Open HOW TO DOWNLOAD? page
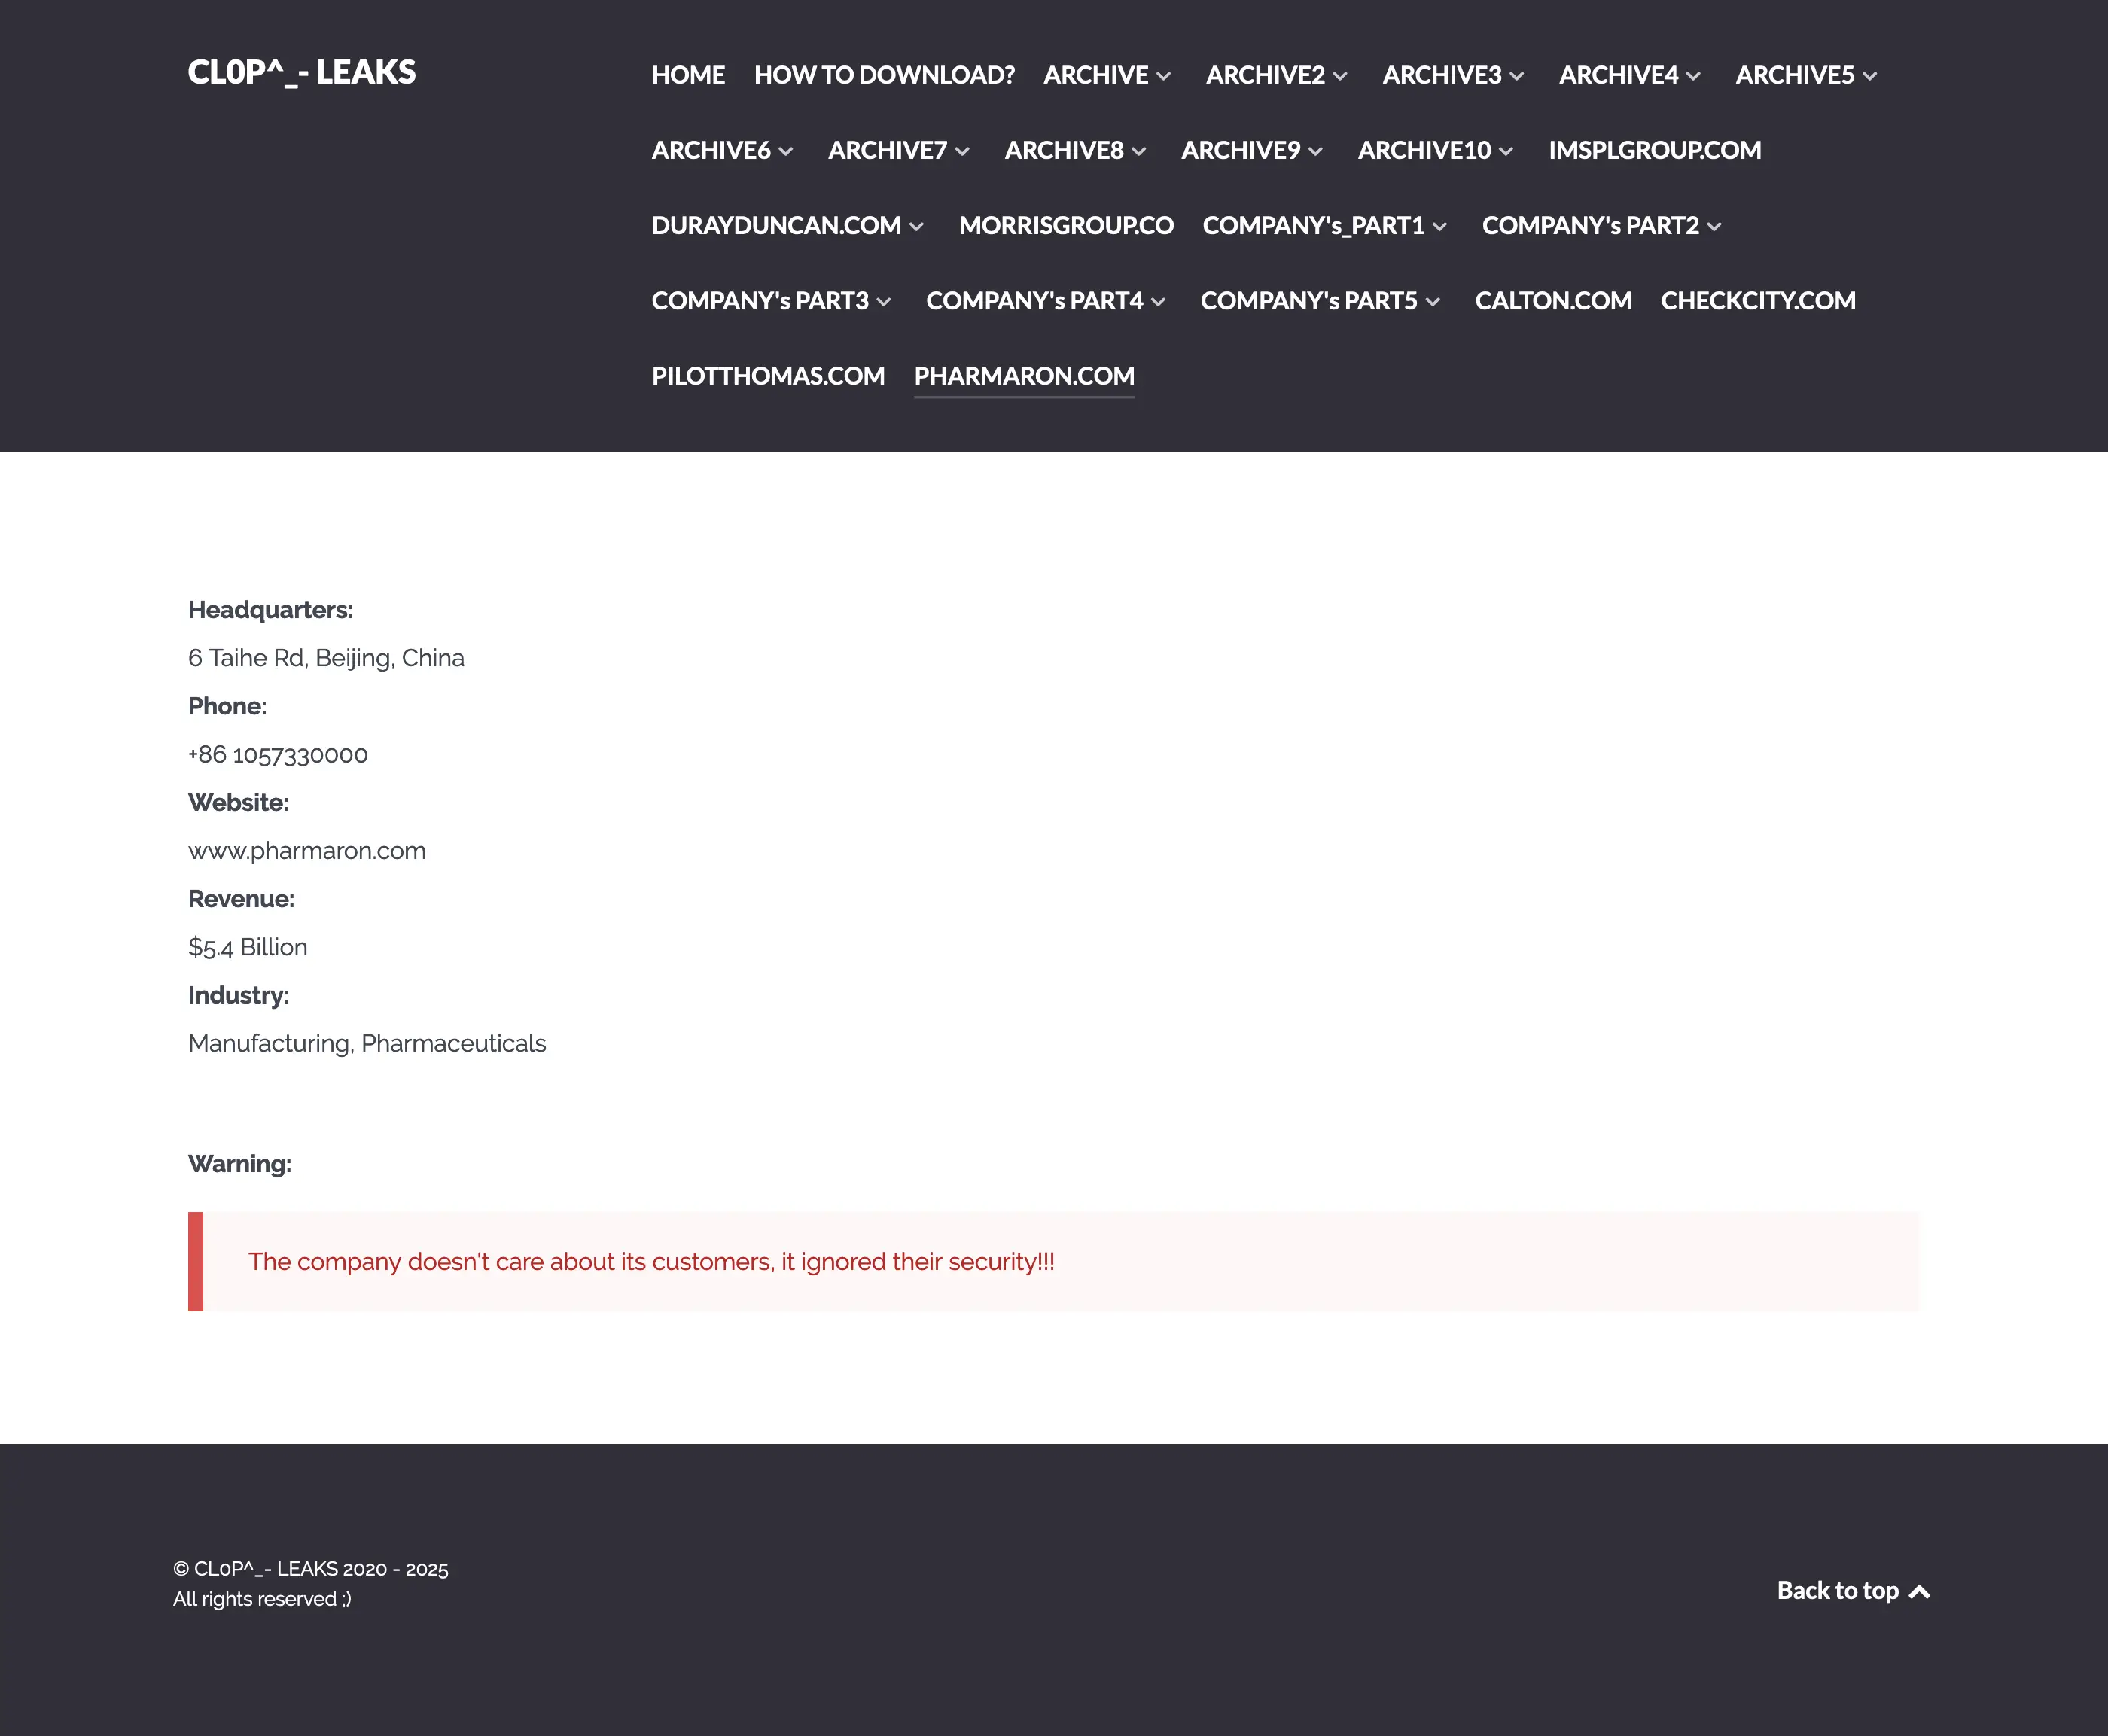The height and width of the screenshot is (1736, 2108). click(x=884, y=75)
